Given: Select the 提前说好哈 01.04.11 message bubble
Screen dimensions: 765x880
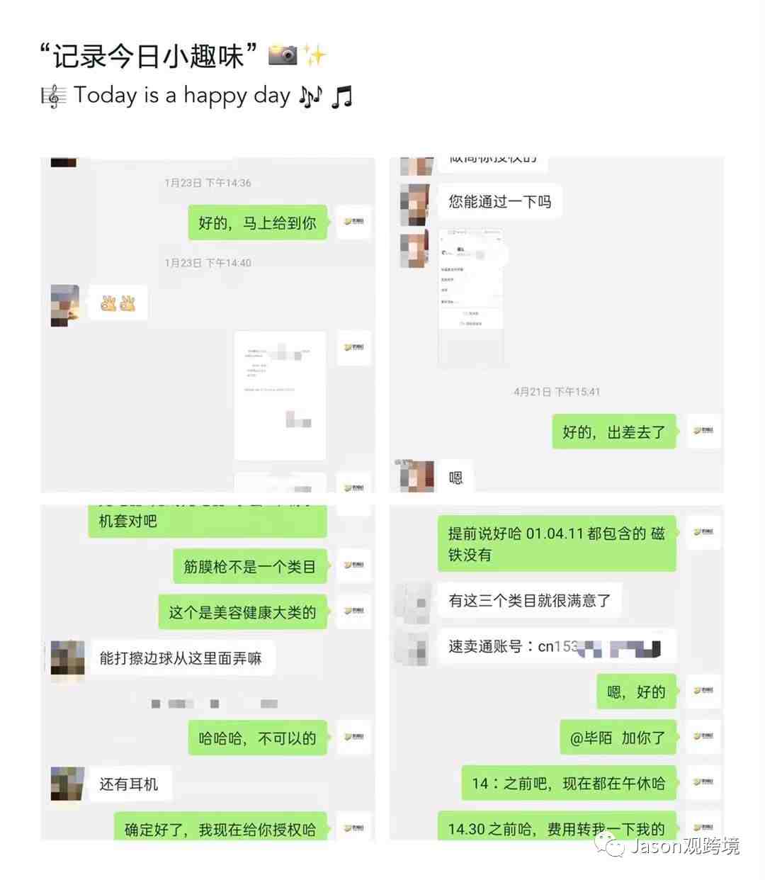Looking at the screenshot, I should click(557, 543).
